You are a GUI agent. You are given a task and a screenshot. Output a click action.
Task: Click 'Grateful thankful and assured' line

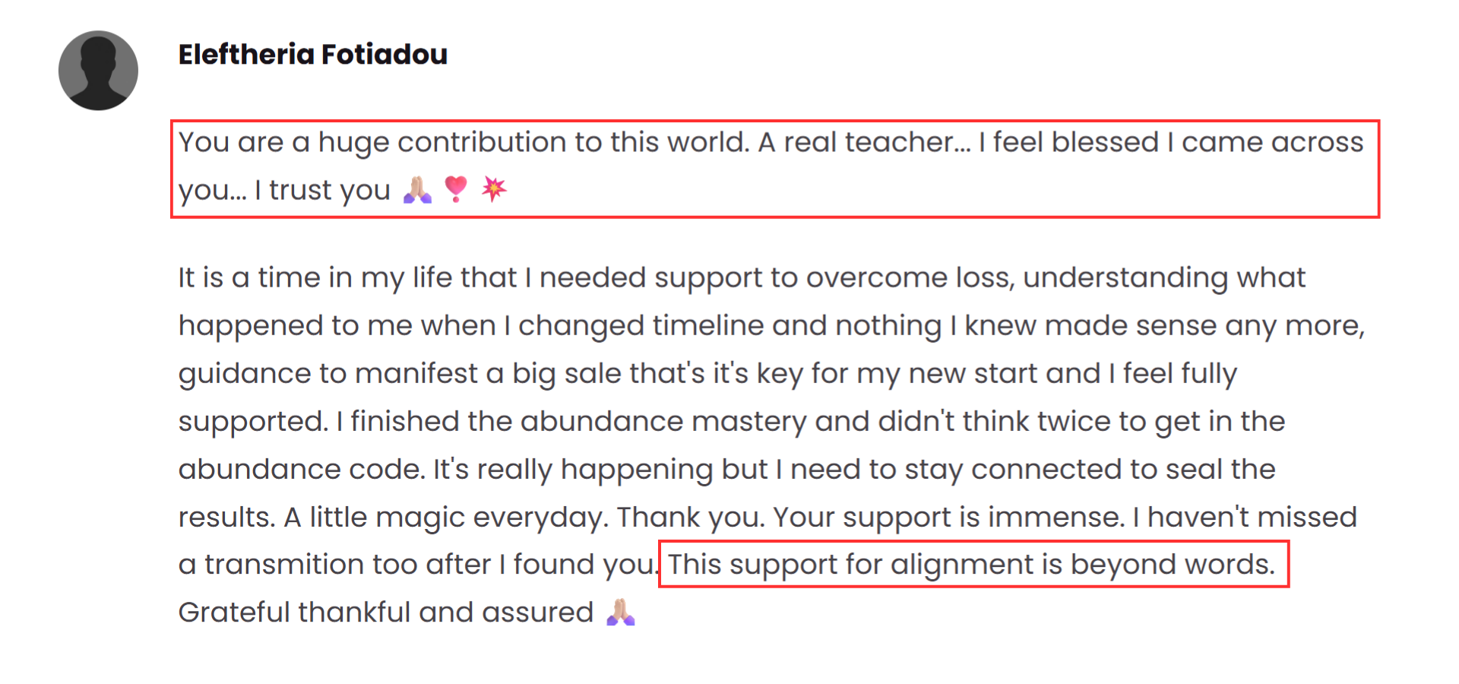pyautogui.click(x=386, y=613)
